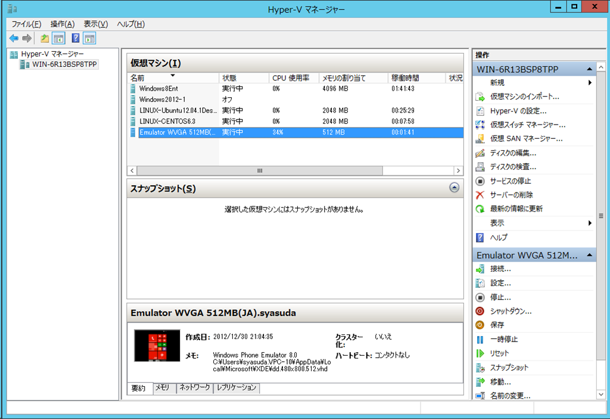Click 仮想マシンのインポート... action link

(x=525, y=97)
